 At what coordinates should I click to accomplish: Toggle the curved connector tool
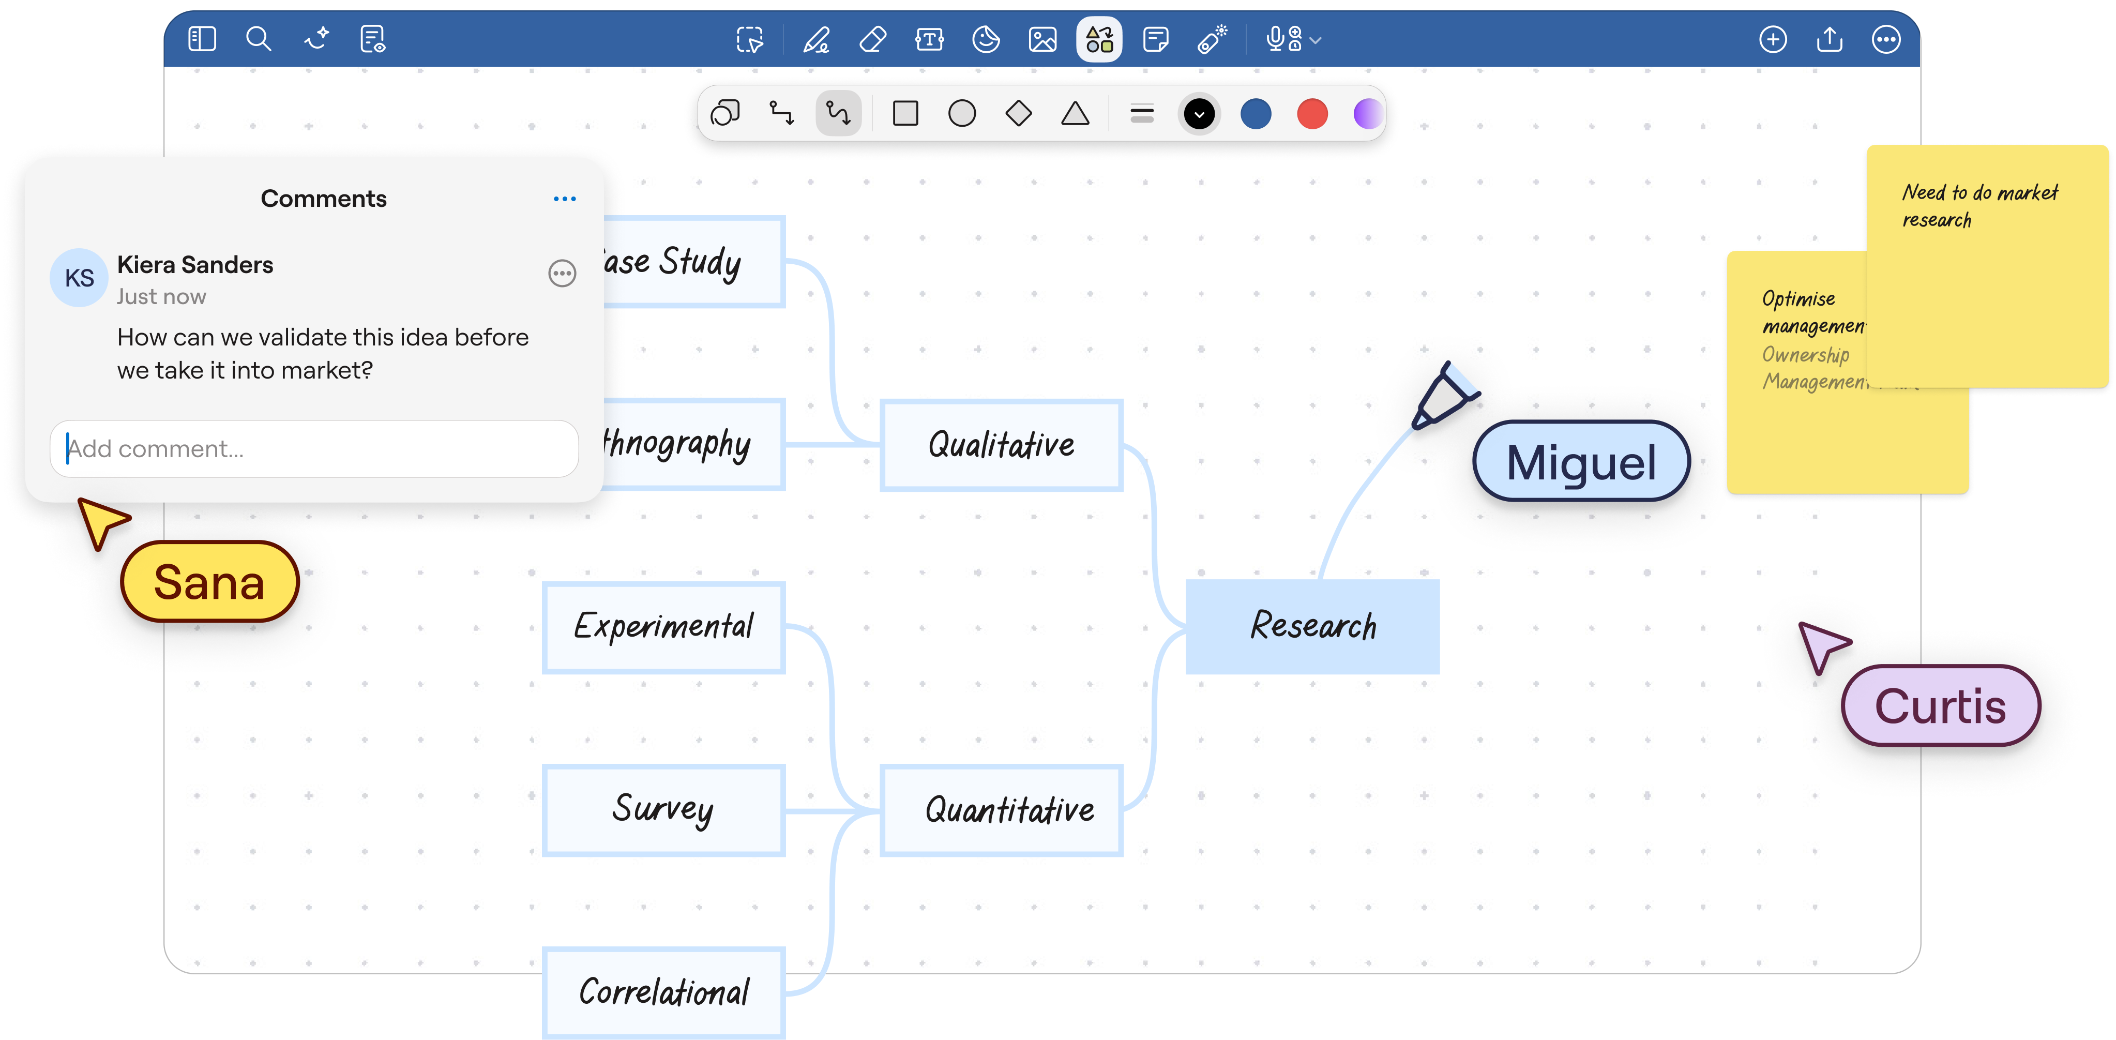click(x=838, y=113)
